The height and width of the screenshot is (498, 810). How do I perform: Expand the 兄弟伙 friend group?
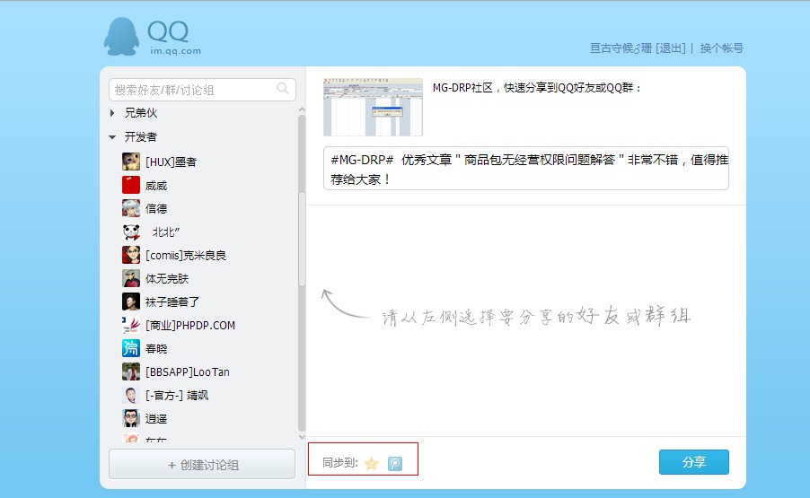pyautogui.click(x=112, y=112)
